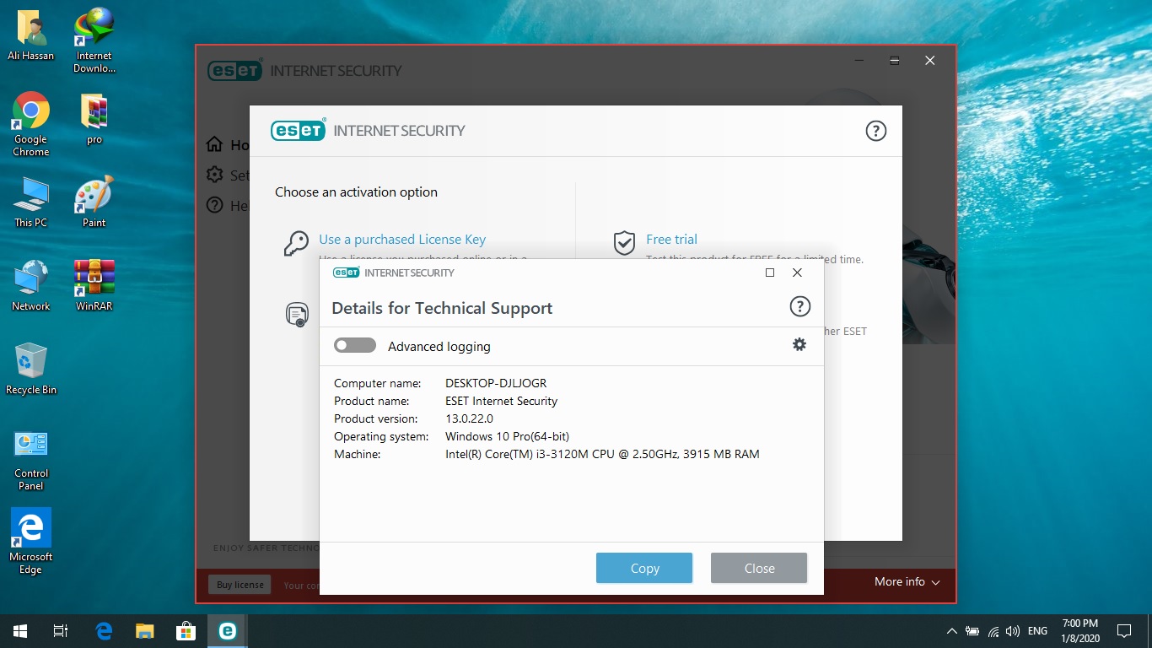
Task: Click the ESET taskbar icon
Action: (227, 631)
